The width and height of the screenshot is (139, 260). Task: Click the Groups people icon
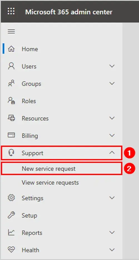pyautogui.click(x=11, y=84)
